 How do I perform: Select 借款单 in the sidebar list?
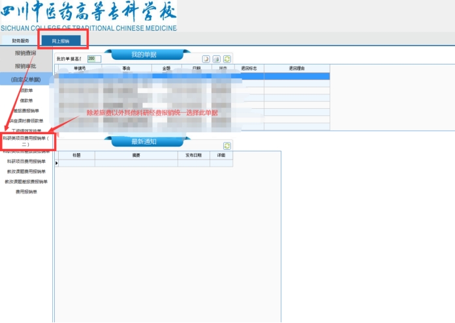click(26, 100)
